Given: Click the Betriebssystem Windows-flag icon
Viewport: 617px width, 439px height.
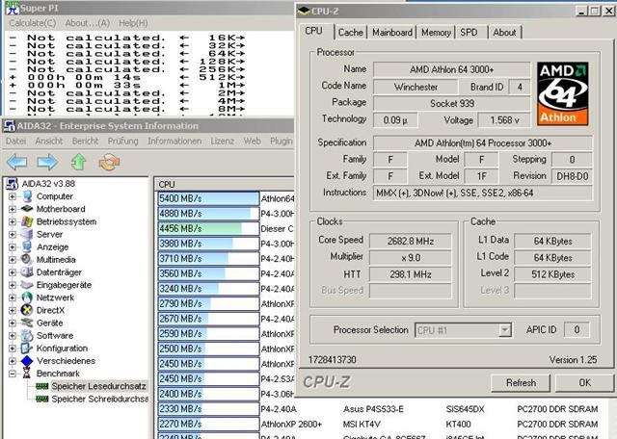Looking at the screenshot, I should pos(27,221).
